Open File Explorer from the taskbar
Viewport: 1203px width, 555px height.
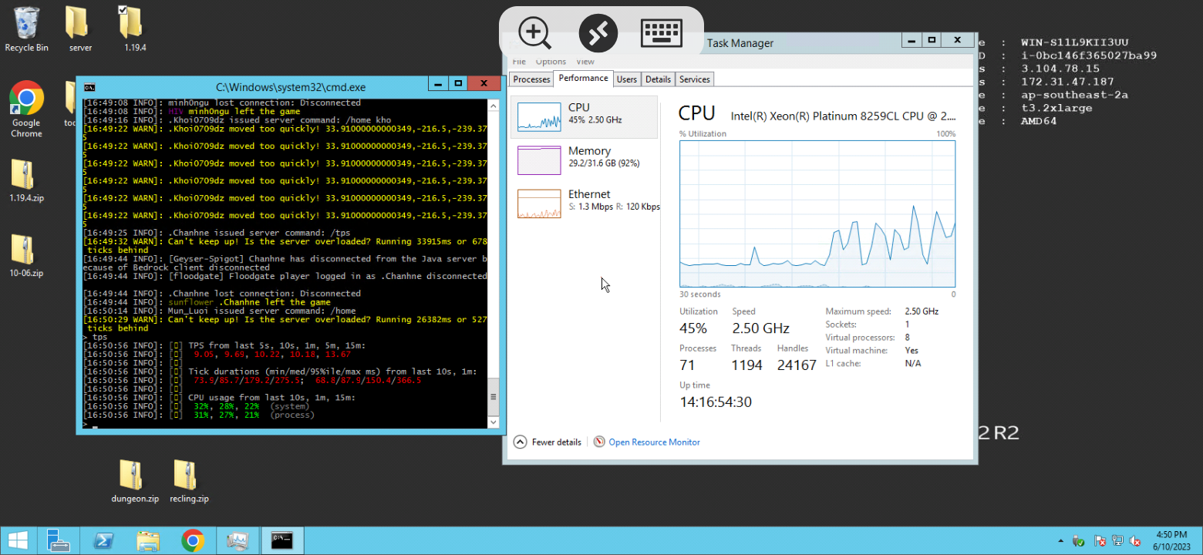tap(148, 541)
